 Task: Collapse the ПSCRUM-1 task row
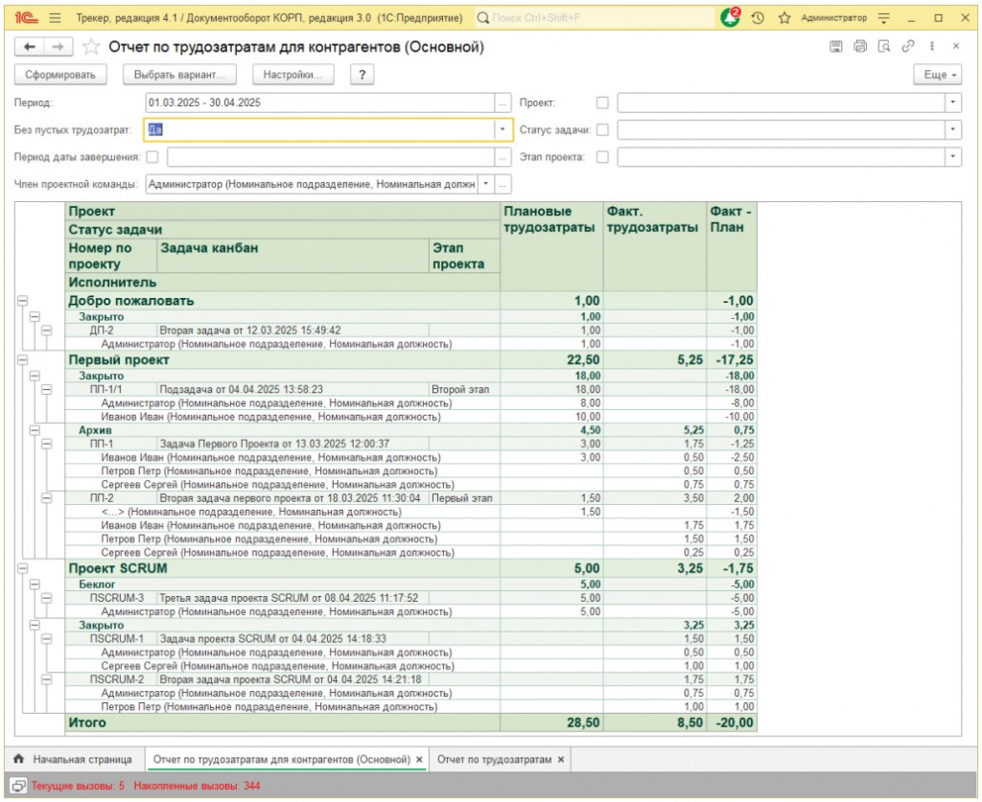[x=46, y=639]
